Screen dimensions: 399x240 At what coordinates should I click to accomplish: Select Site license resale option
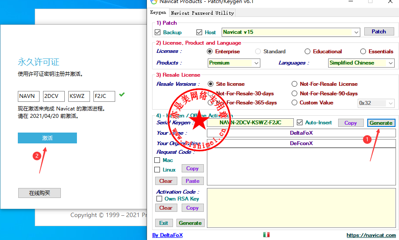point(210,84)
